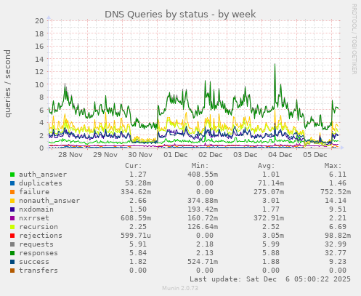Click the nxdomain max value 9.51
The width and height of the screenshot is (361, 296).
(x=338, y=209)
